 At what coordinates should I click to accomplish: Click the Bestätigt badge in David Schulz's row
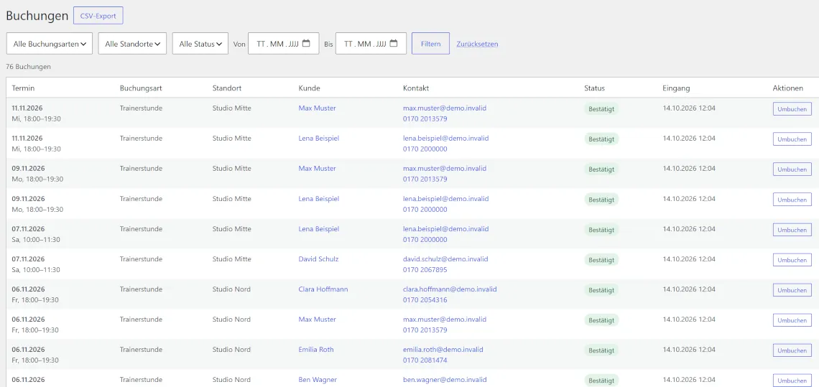(x=601, y=260)
